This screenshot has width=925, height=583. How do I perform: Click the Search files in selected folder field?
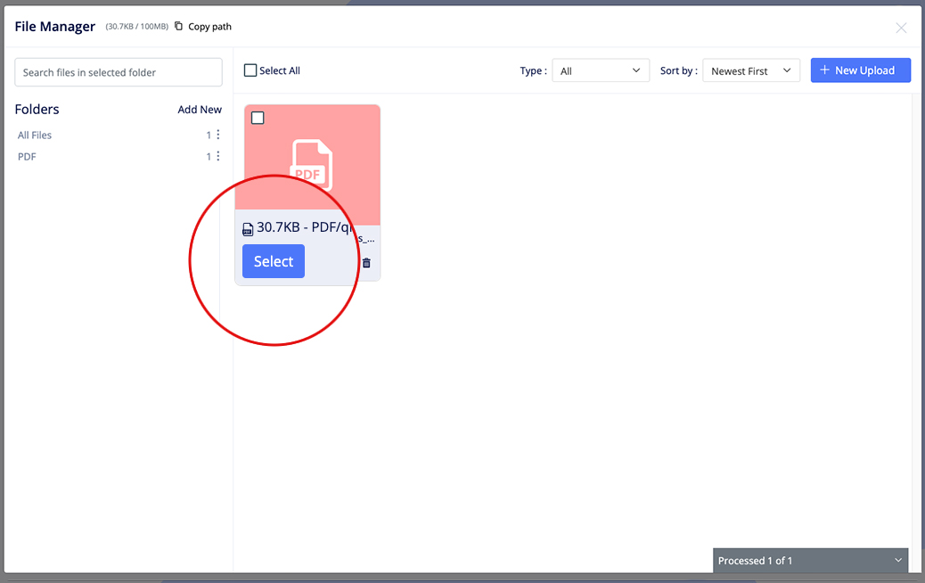click(119, 72)
